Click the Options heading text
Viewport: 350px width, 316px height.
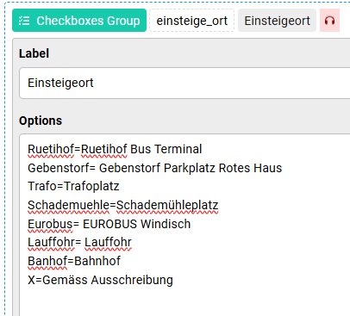click(x=41, y=121)
